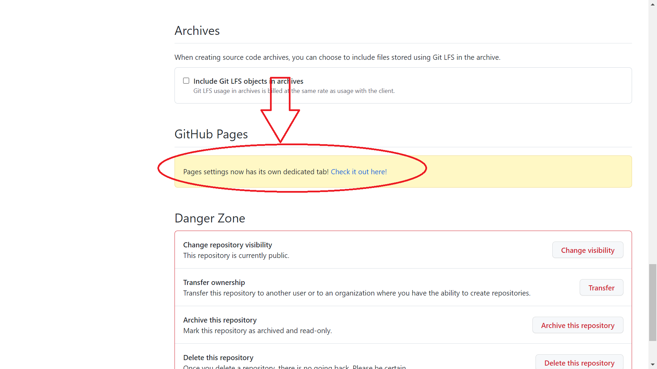657x369 pixels.
Task: Enable Include Git LFS objects checkbox
Action: point(186,81)
